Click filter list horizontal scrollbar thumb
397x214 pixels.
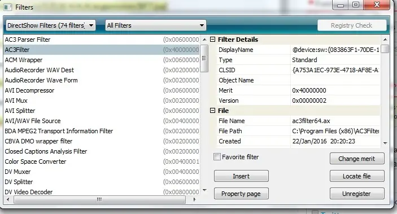pos(99,199)
